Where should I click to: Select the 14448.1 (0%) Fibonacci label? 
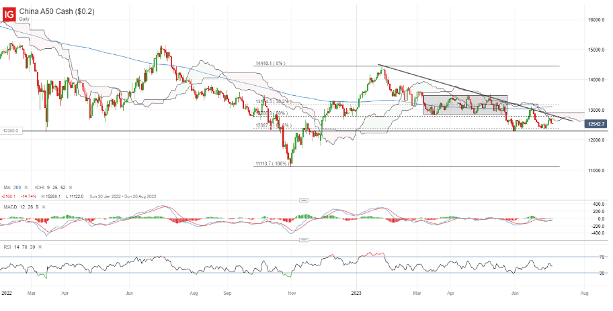click(270, 63)
